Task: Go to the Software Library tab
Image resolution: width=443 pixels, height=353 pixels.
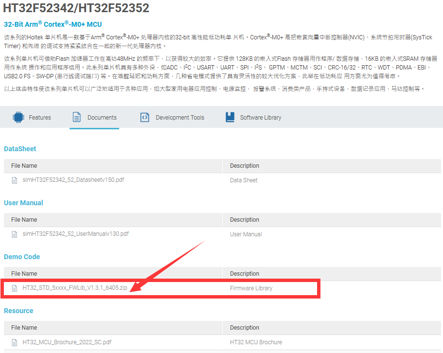Action: pos(261,118)
